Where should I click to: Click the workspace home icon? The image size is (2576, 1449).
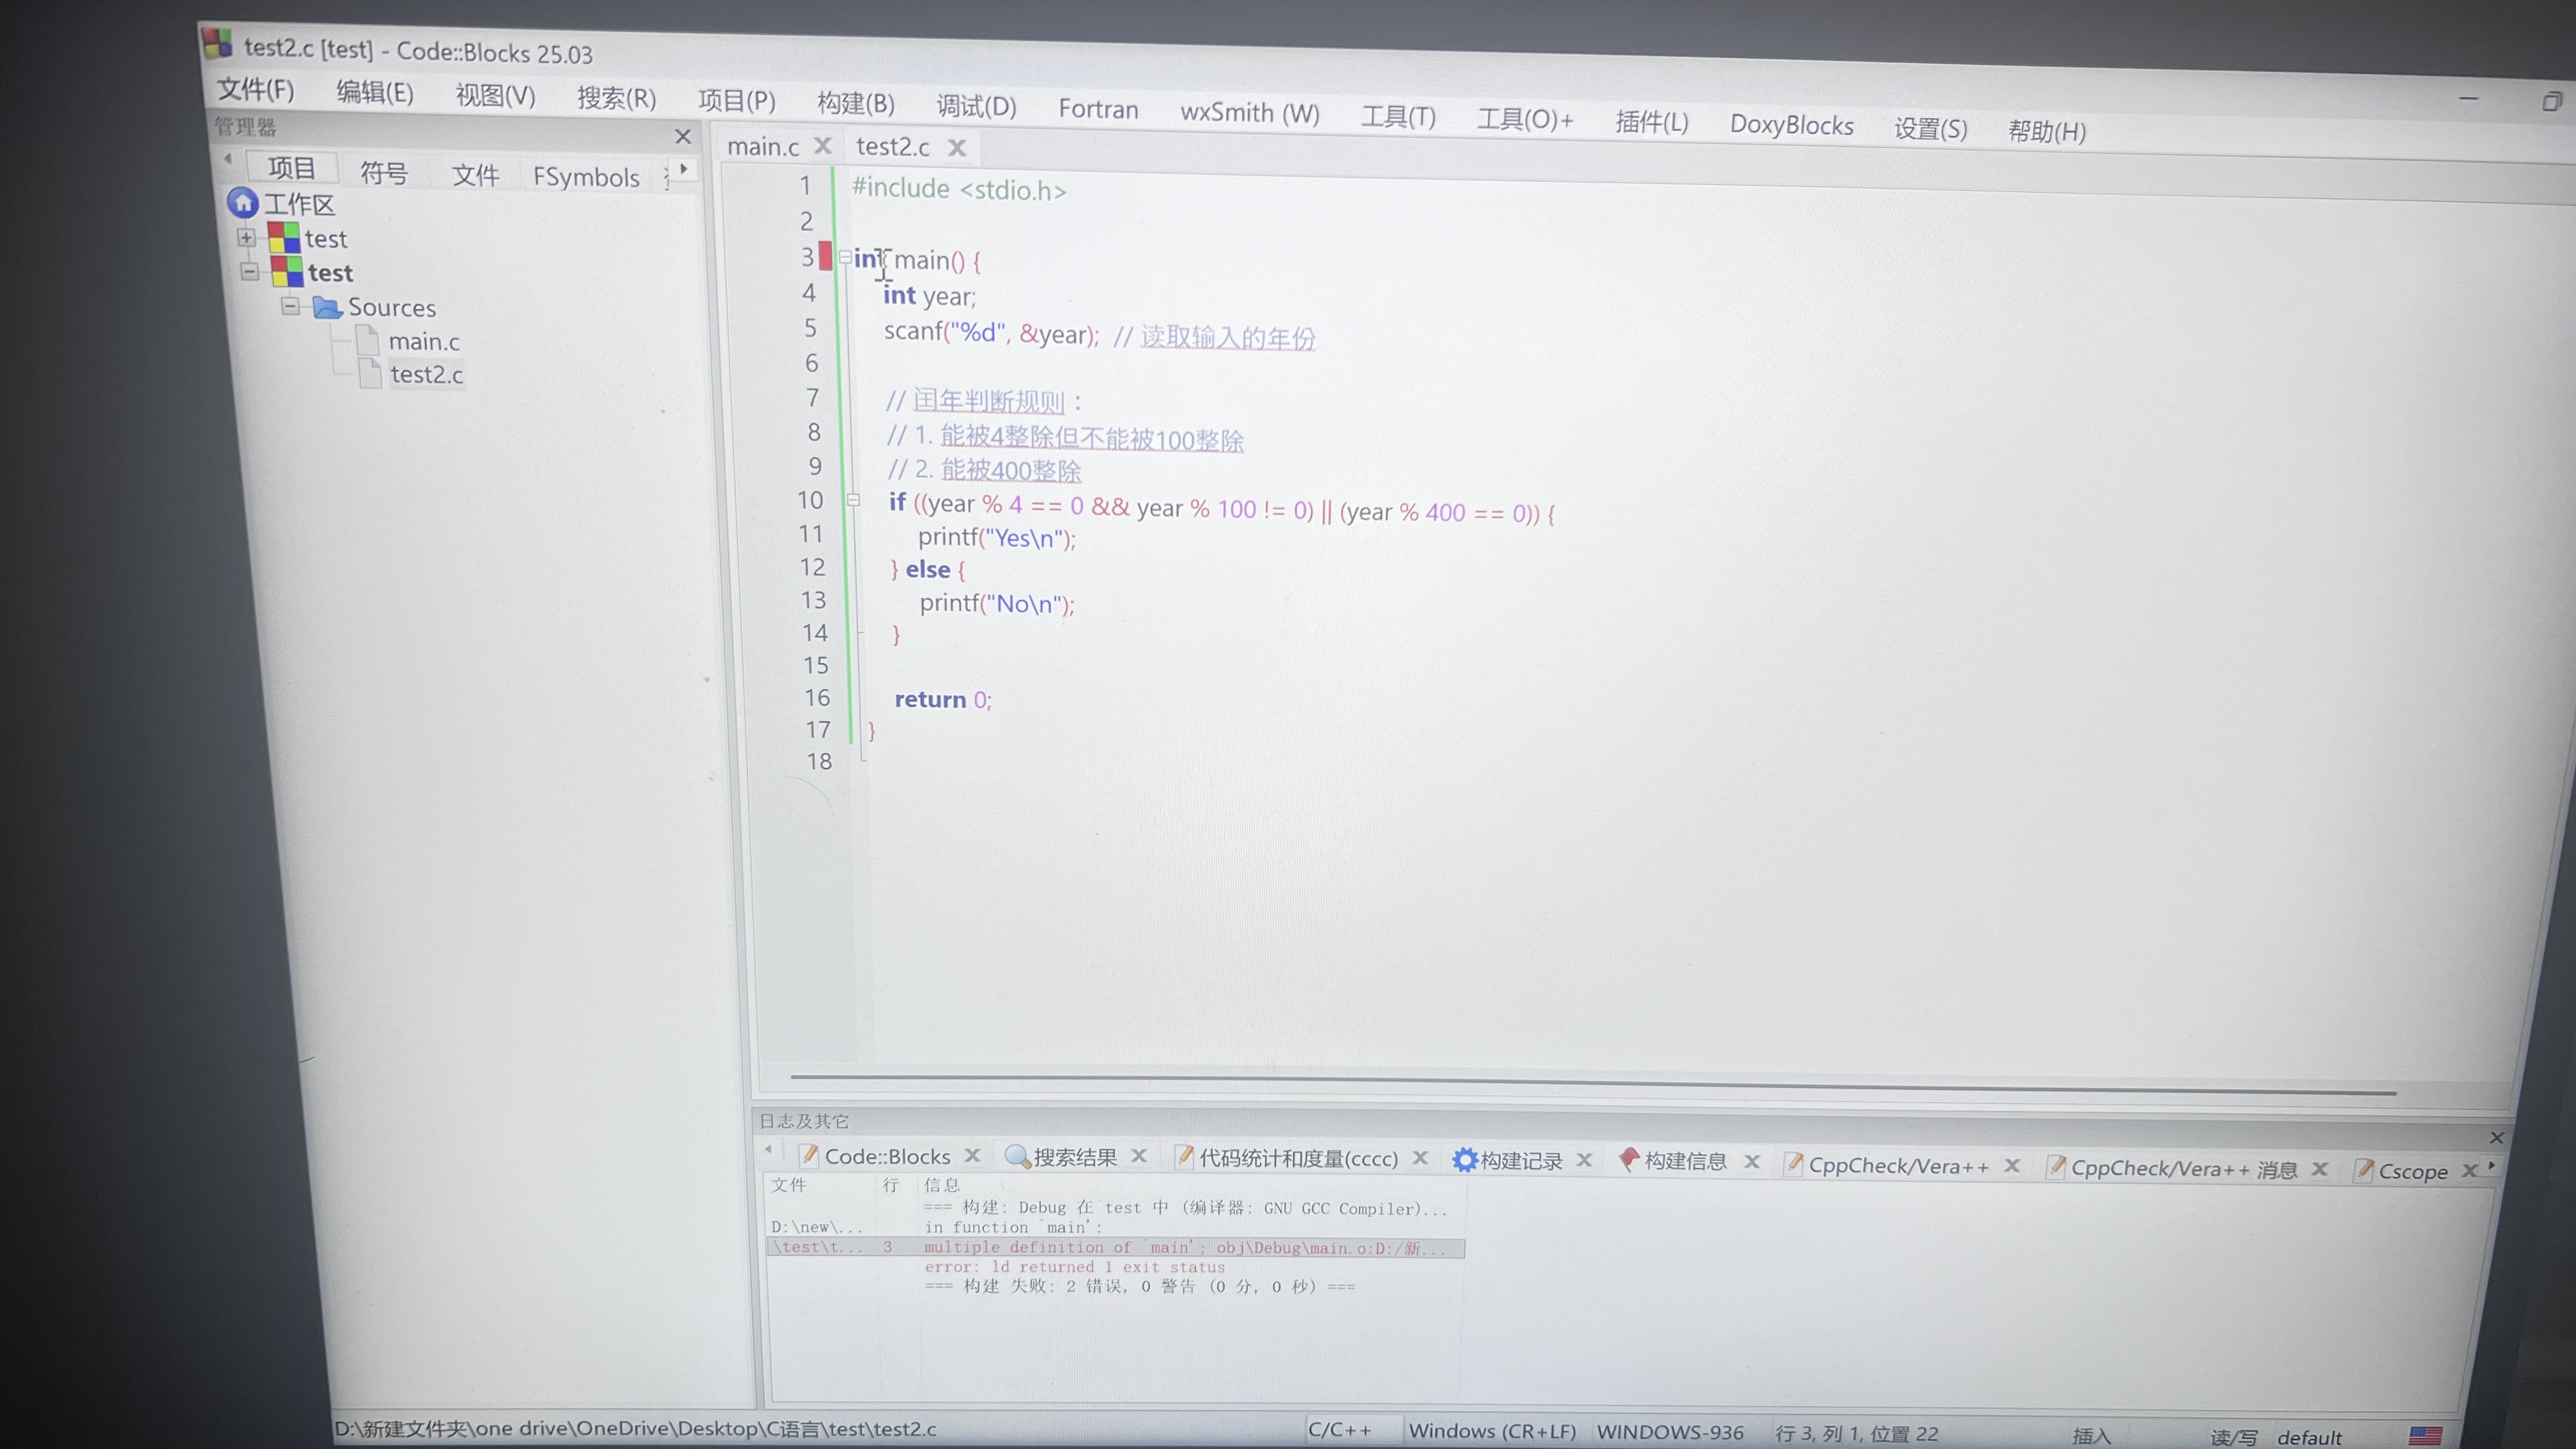click(x=243, y=203)
